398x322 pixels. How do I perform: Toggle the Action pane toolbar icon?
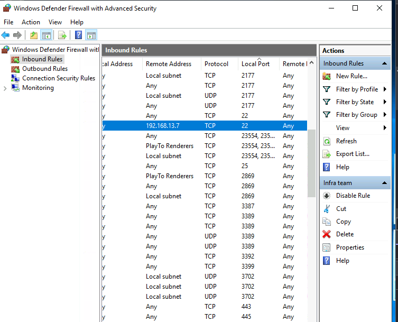(x=91, y=35)
